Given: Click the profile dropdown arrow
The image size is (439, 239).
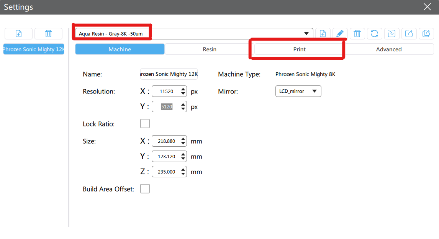Looking at the screenshot, I should 306,34.
